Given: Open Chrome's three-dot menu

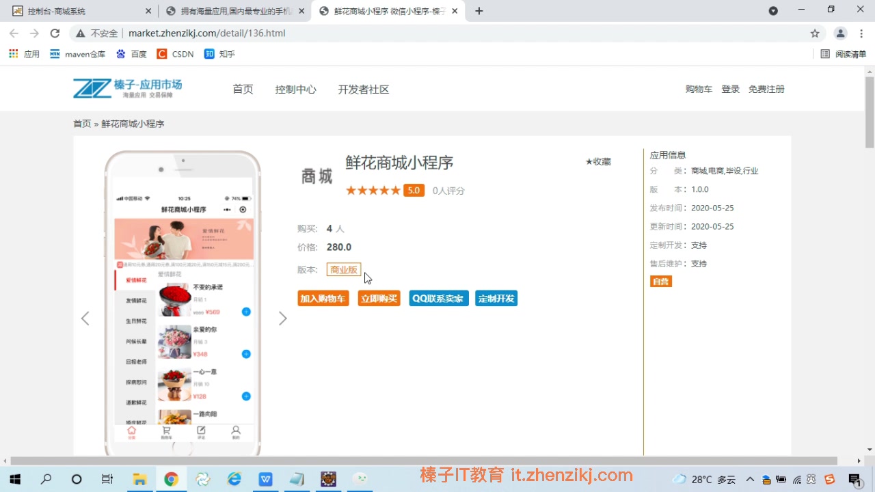Looking at the screenshot, I should [x=861, y=33].
